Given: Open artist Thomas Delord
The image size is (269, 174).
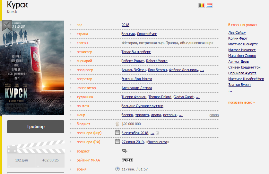Looking at the screenshot, I should tap(160, 97).
